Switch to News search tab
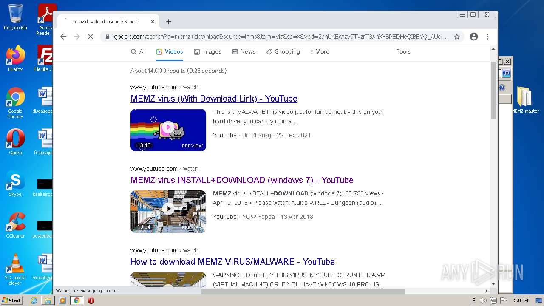544x306 pixels. [244, 51]
